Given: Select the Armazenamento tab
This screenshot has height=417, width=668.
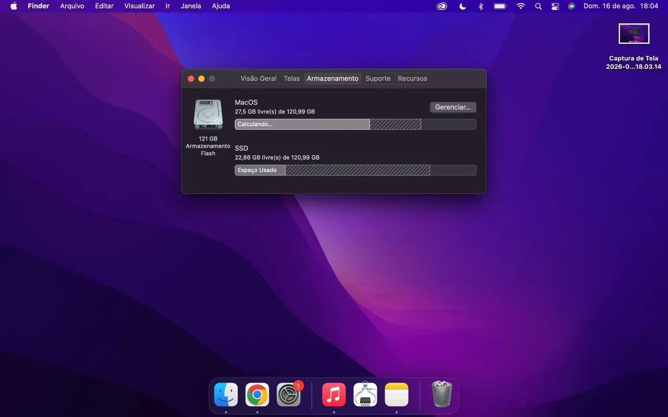Looking at the screenshot, I should pos(332,79).
